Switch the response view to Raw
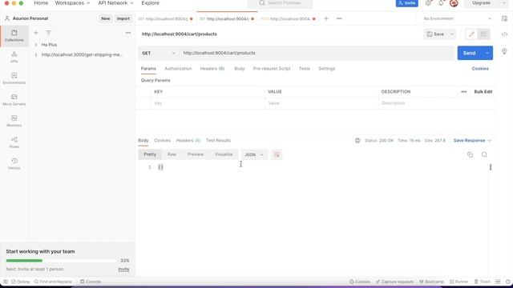The height and width of the screenshot is (288, 513). point(172,154)
